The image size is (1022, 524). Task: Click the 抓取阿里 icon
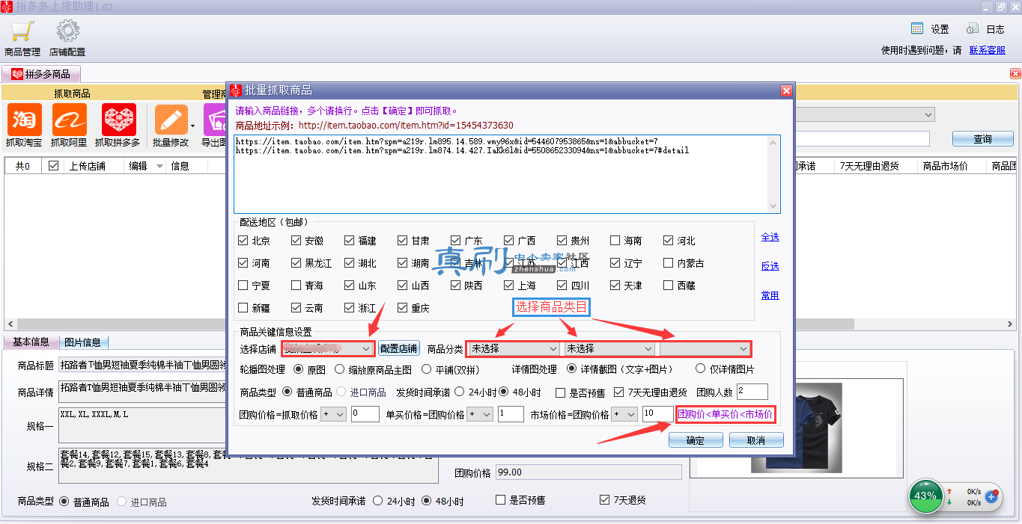click(69, 120)
